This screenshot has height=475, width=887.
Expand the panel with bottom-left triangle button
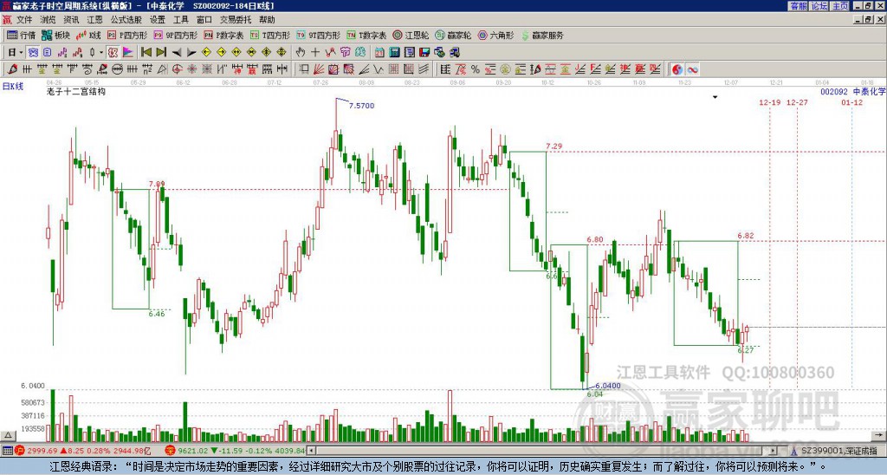7,435
